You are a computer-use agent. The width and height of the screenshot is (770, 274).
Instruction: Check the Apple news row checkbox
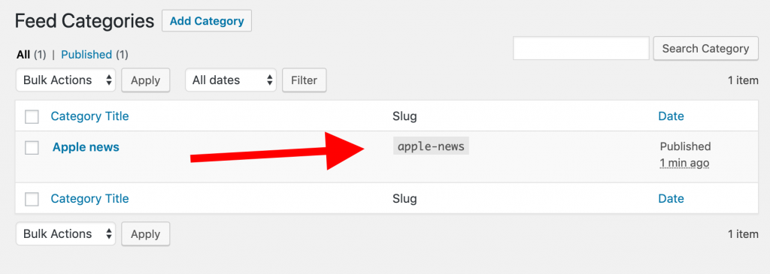(x=32, y=147)
